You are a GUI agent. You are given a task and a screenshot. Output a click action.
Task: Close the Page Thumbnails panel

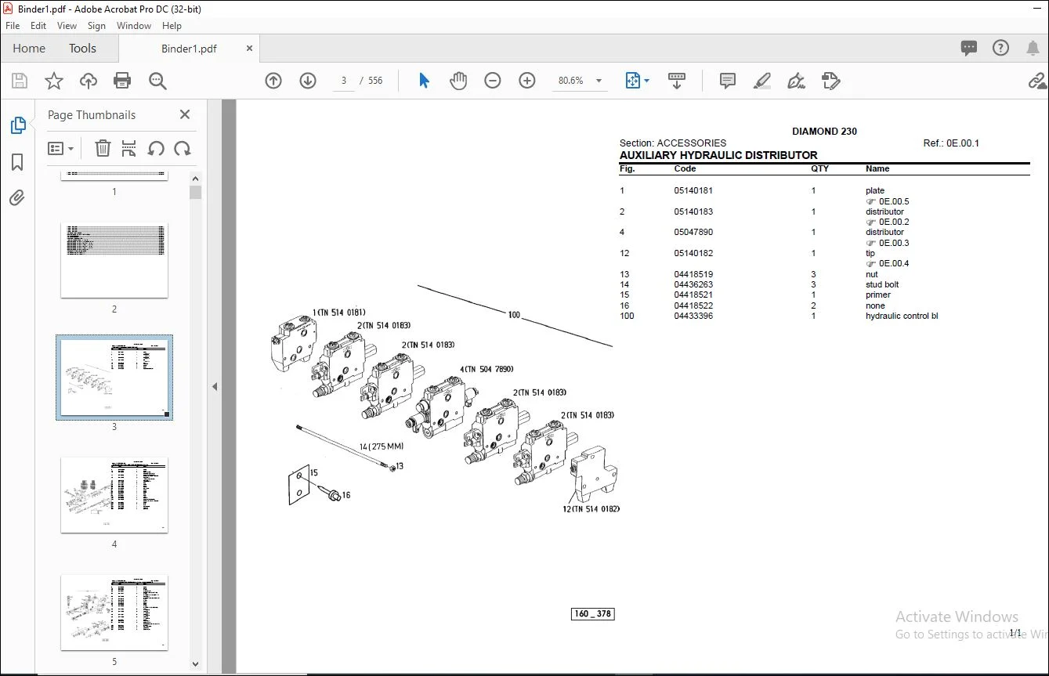click(x=185, y=114)
